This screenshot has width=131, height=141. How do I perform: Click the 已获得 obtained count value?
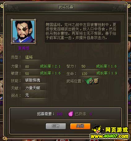[x=91, y=114]
